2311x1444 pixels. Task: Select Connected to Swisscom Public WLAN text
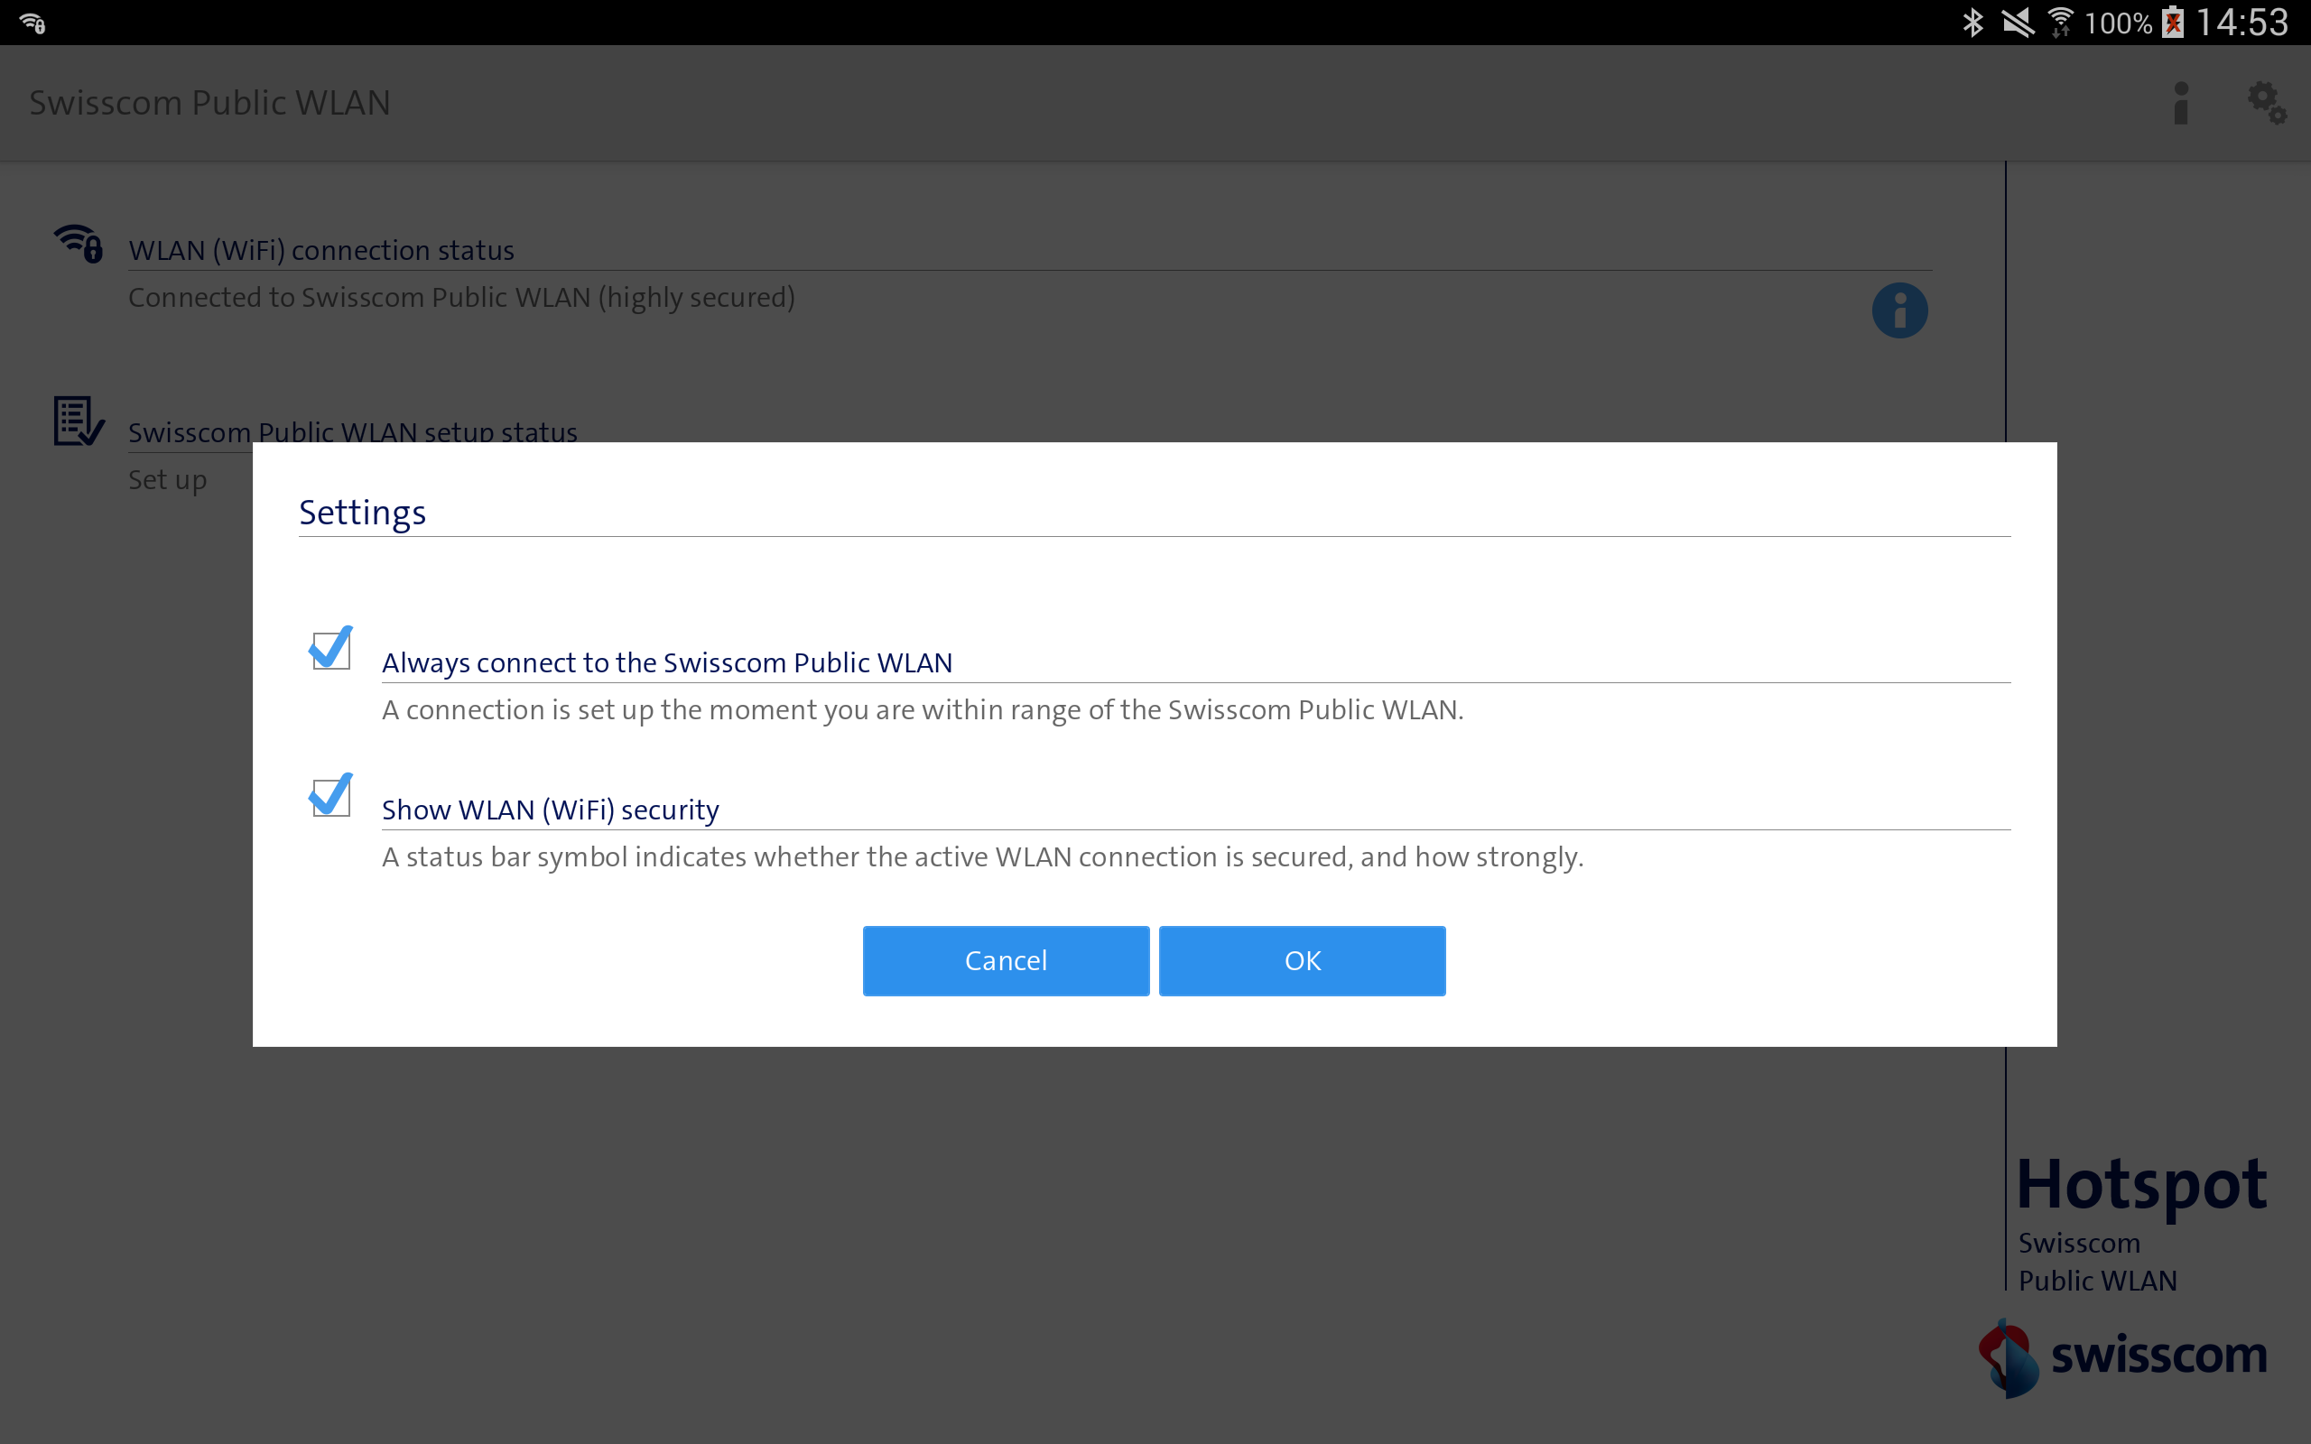pyautogui.click(x=461, y=297)
